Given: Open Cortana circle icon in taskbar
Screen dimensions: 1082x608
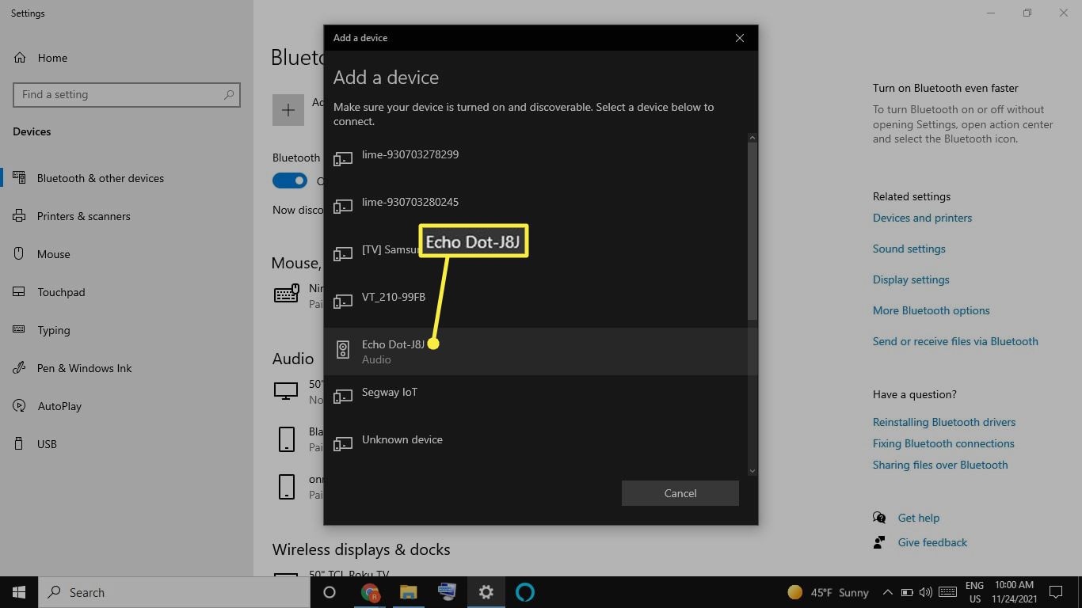Looking at the screenshot, I should coord(330,592).
